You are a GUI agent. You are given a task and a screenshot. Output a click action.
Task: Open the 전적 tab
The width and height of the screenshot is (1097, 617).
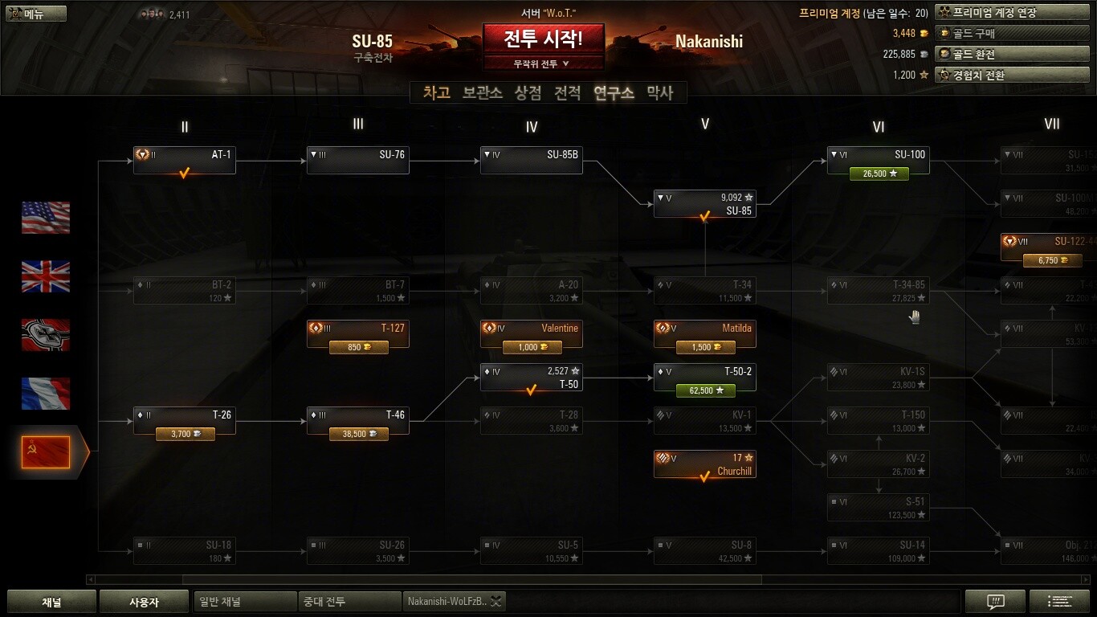point(567,92)
